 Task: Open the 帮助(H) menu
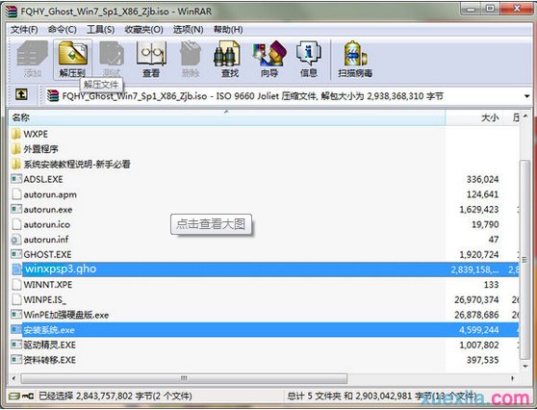pyautogui.click(x=228, y=30)
